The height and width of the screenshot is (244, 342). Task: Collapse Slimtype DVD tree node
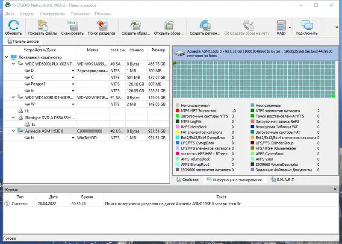pos(13,118)
